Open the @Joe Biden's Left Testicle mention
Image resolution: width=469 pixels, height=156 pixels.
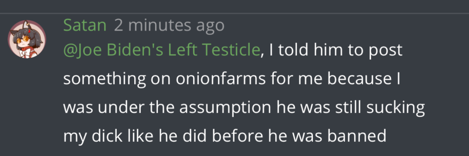[162, 50]
